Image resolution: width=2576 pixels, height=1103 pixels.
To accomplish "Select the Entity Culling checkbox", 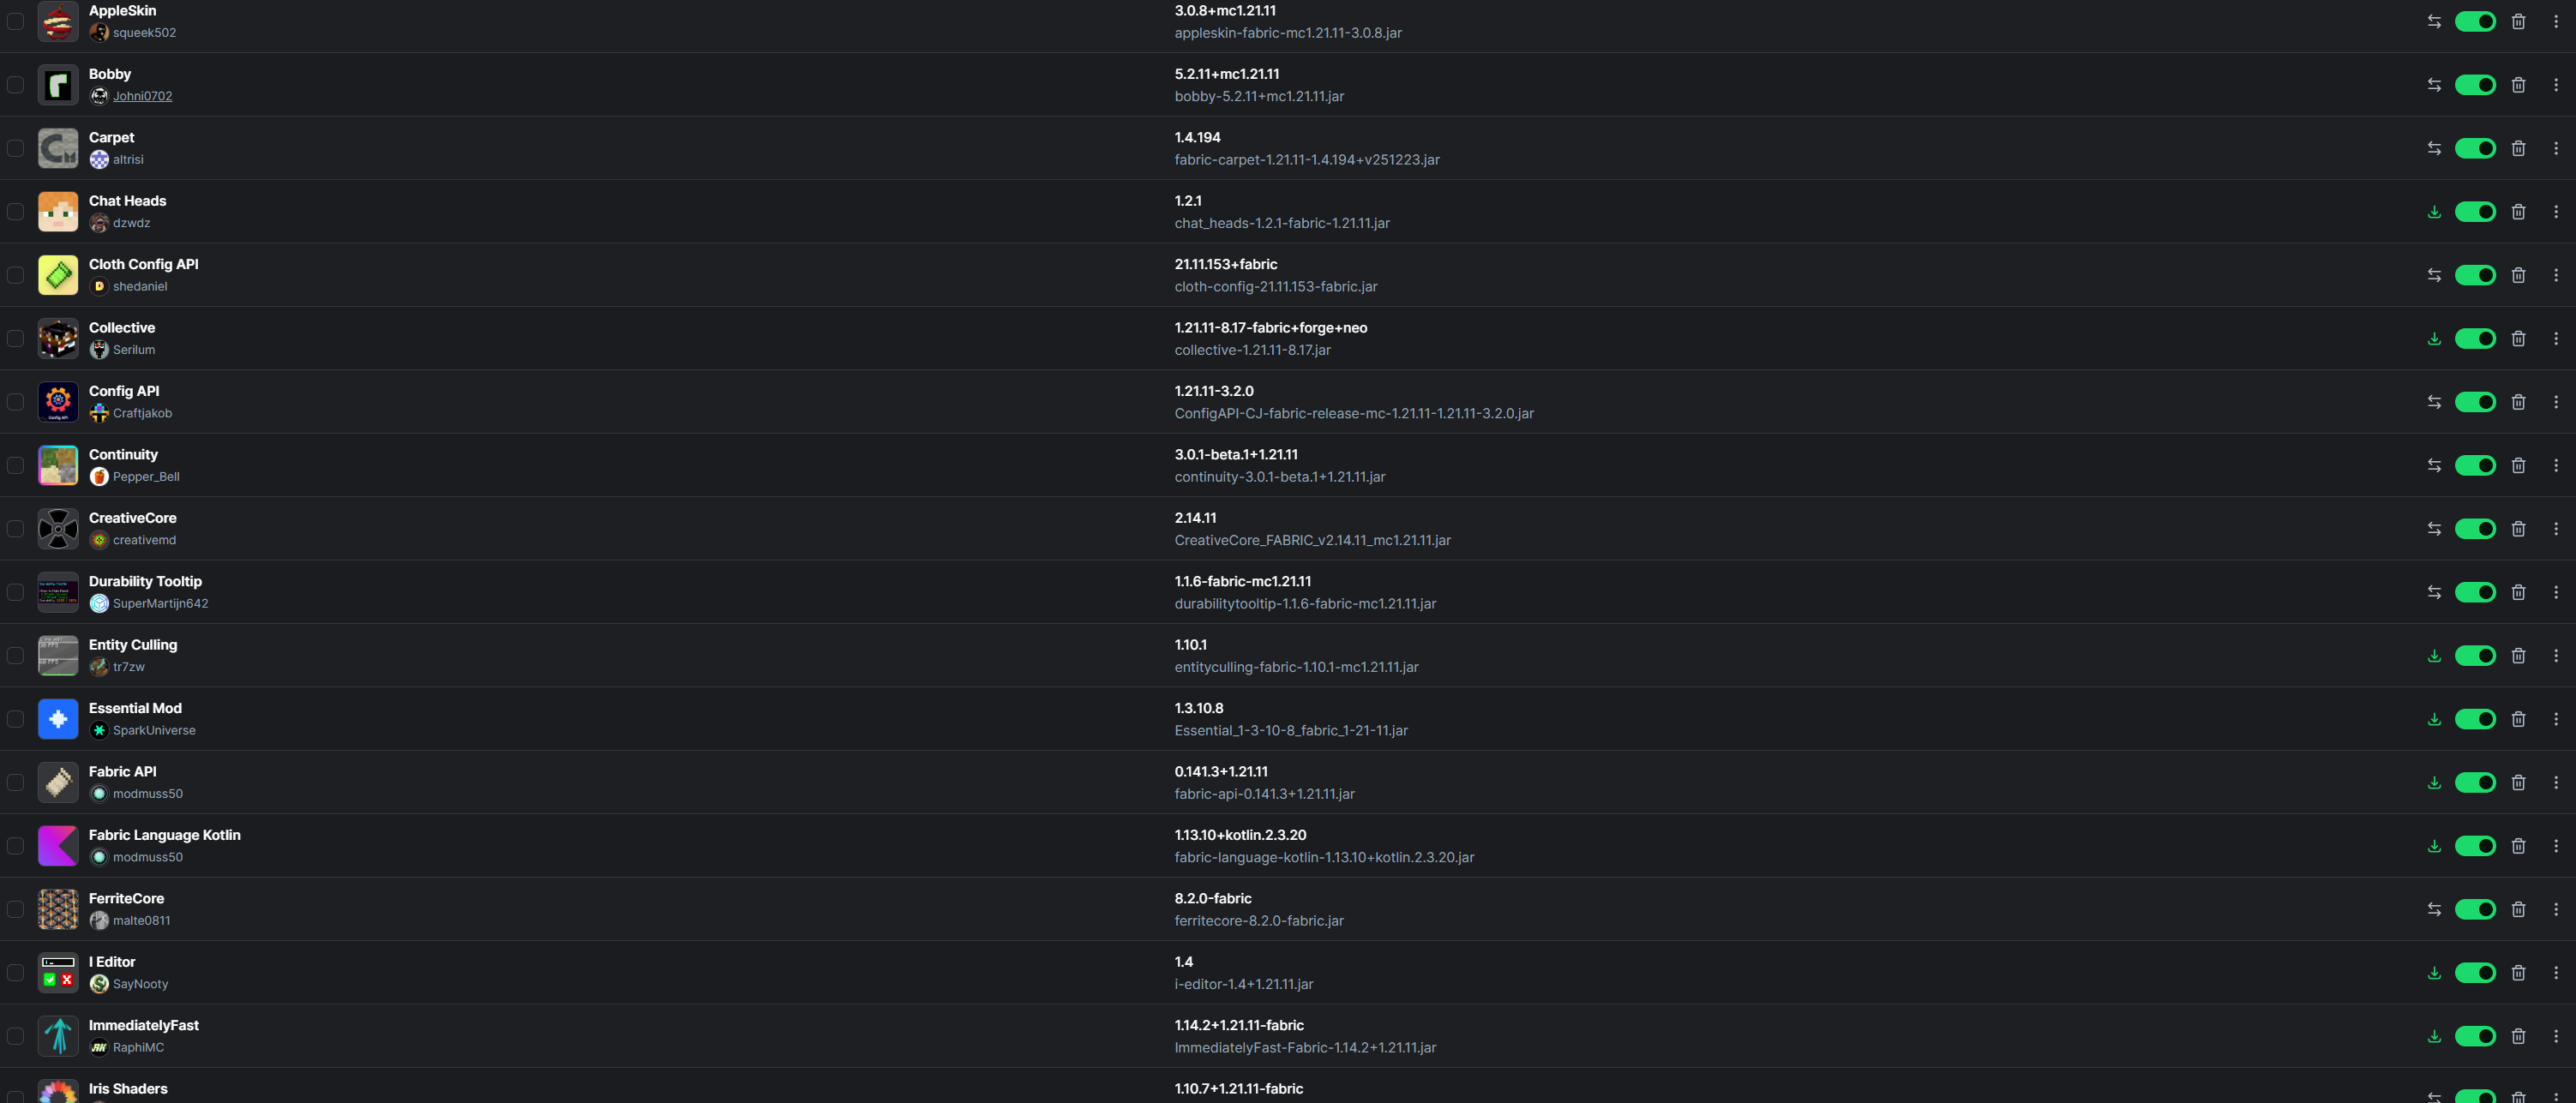I will pyautogui.click(x=15, y=655).
